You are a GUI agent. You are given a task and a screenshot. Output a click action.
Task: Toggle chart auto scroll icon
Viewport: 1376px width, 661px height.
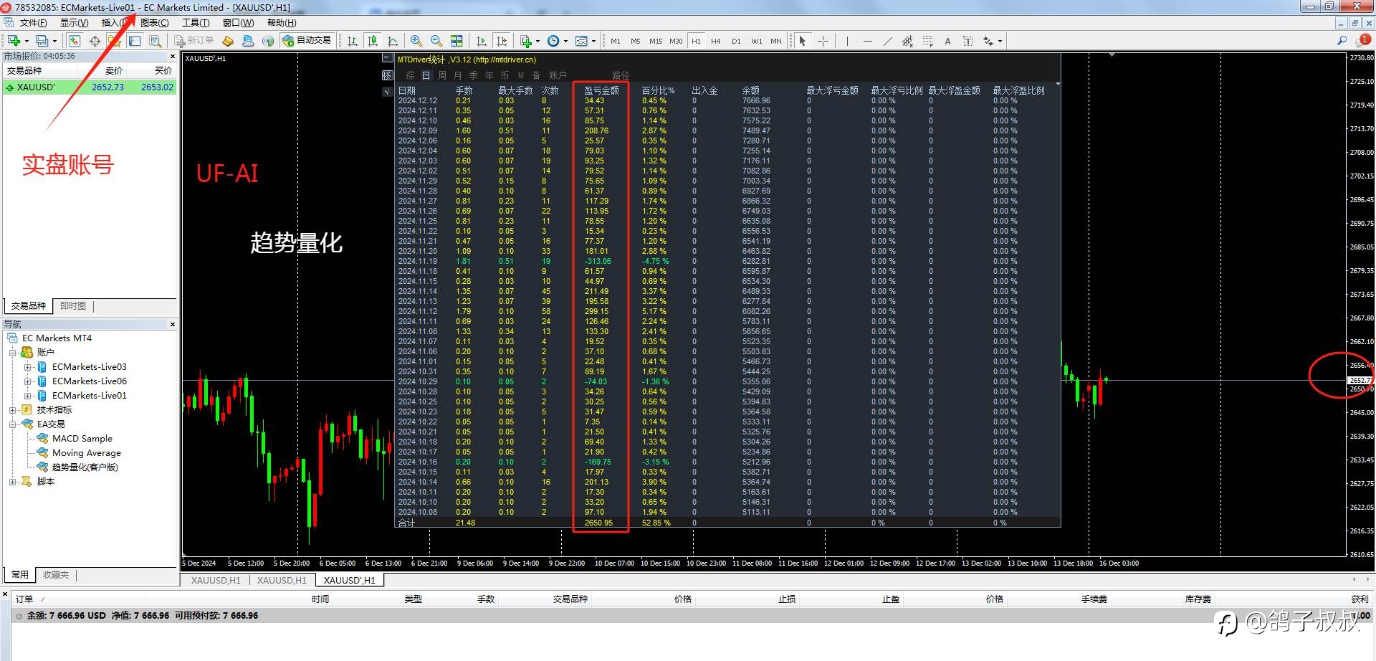point(482,41)
